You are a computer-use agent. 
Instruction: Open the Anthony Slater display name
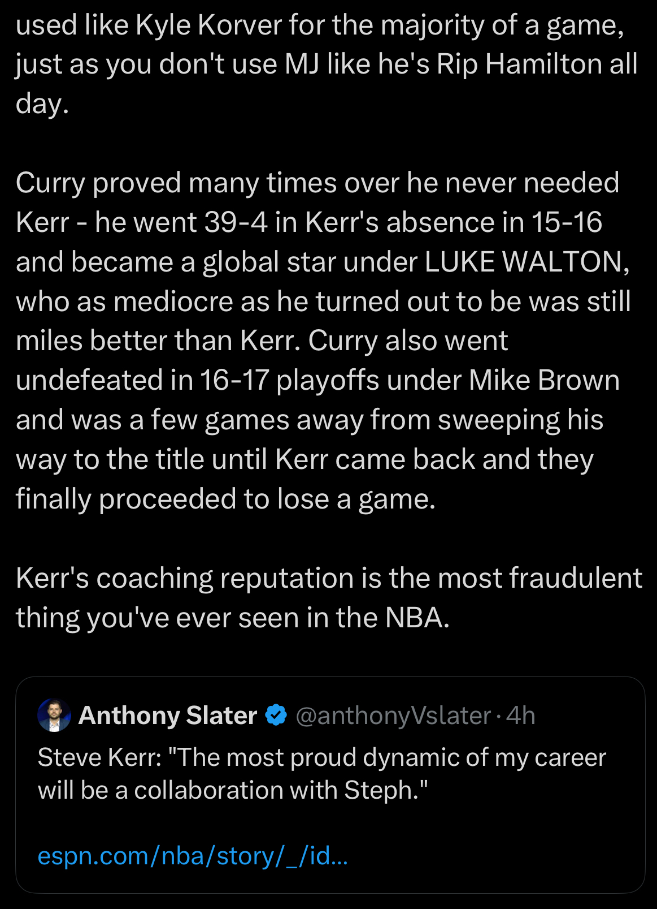tap(168, 716)
